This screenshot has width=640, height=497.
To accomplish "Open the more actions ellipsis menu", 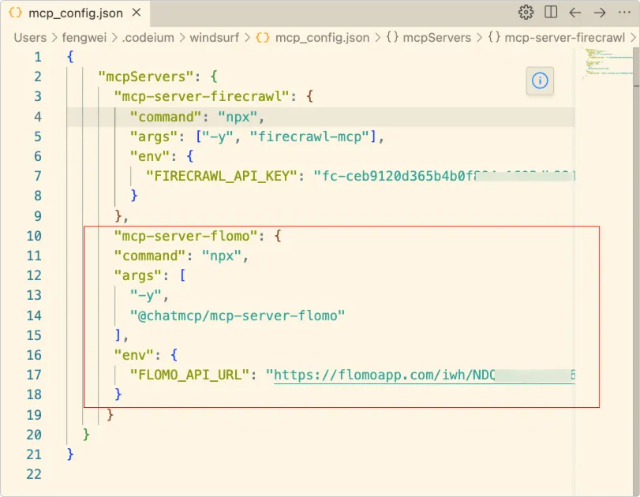I will tap(624, 13).
